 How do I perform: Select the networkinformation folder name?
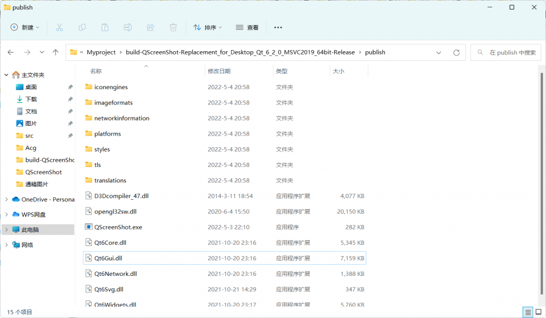(122, 118)
